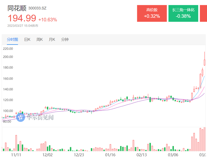Click the 220.00 price axis label
Screen dimensions: 207x159
8,49
